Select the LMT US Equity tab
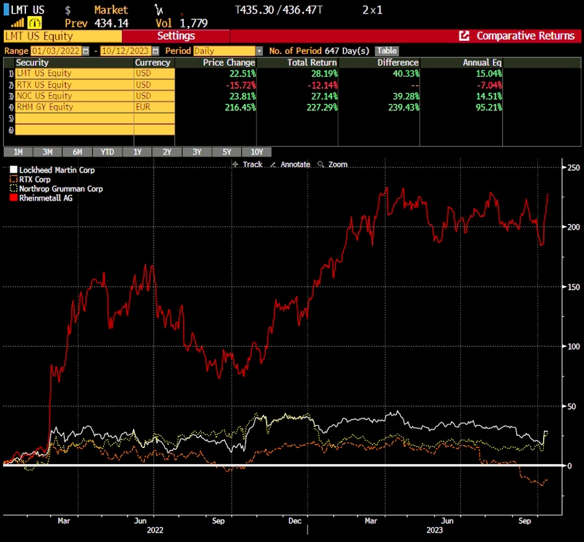 [63, 36]
